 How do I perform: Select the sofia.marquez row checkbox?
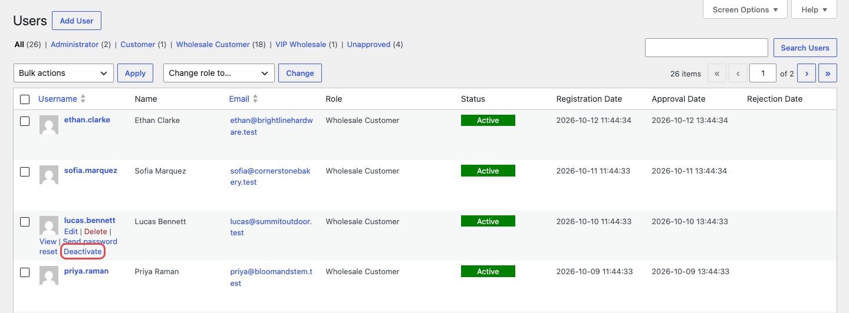point(25,172)
